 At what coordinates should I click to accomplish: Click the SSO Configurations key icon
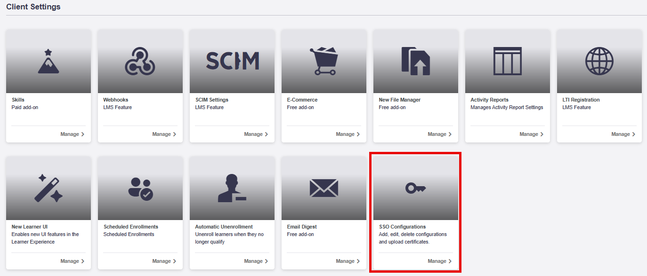416,189
